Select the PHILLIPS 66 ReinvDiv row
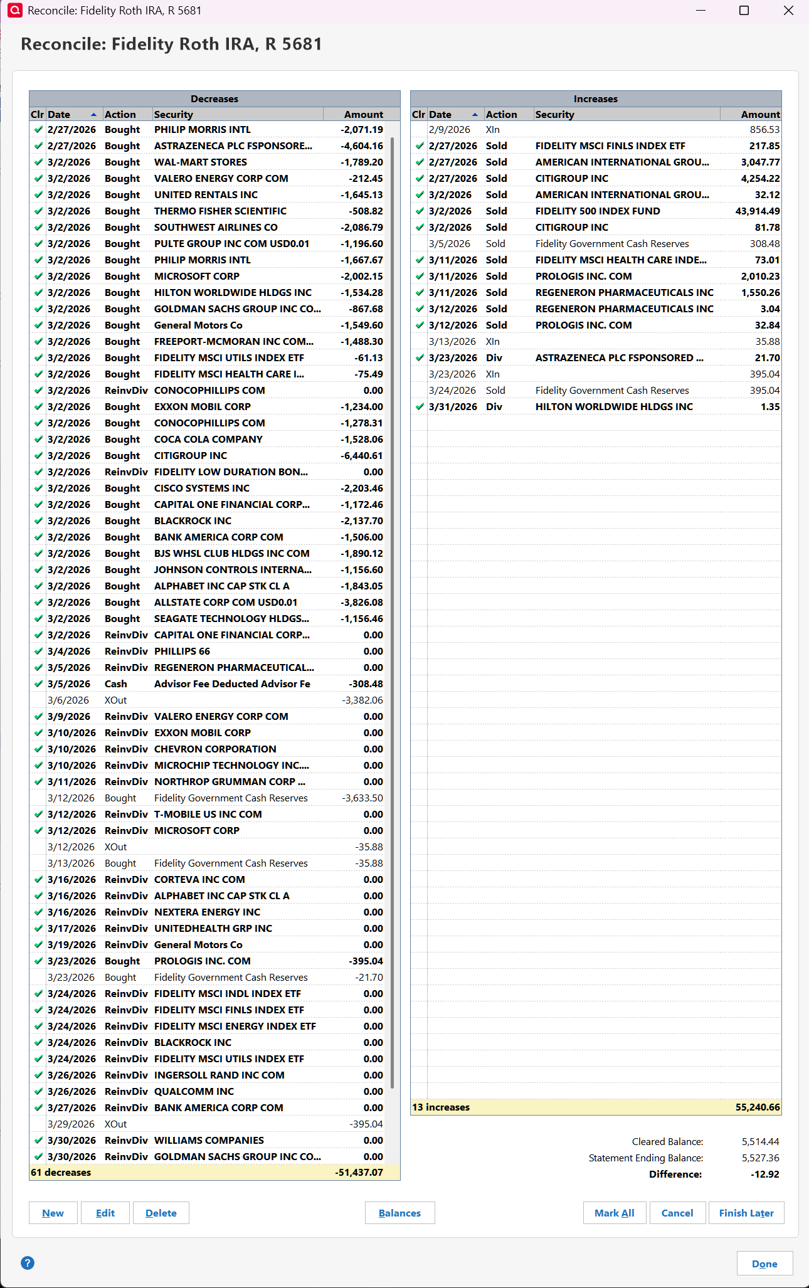 click(x=208, y=651)
